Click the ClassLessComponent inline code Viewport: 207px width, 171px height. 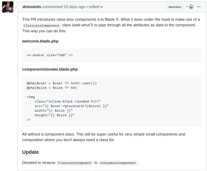41,26
